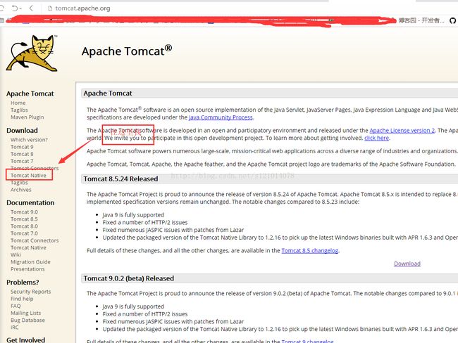Open Maven Plugin sidebar link
Screen dimensions: 458x343
click(x=27, y=117)
